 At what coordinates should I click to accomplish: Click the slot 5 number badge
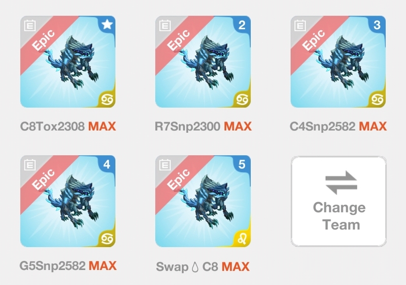point(242,164)
